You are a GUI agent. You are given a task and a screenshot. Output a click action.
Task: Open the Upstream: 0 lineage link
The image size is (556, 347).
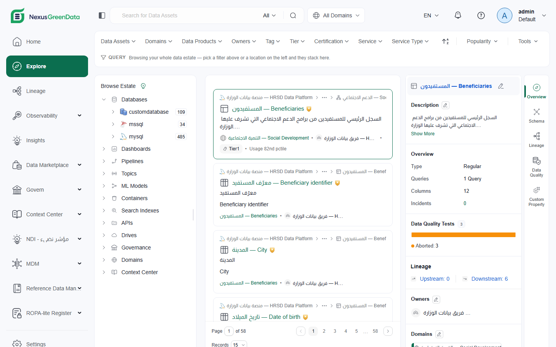(435, 279)
